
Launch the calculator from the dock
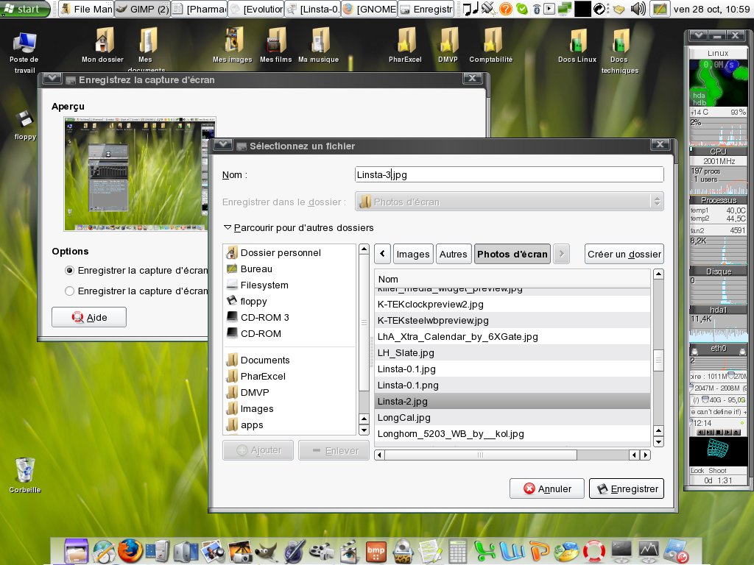[x=457, y=551]
